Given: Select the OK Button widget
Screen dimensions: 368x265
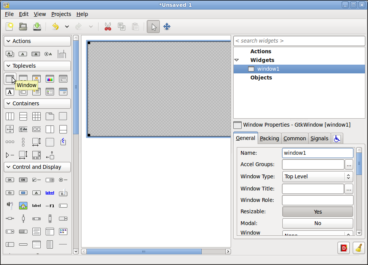Looking at the screenshot, I should [x=10, y=180].
